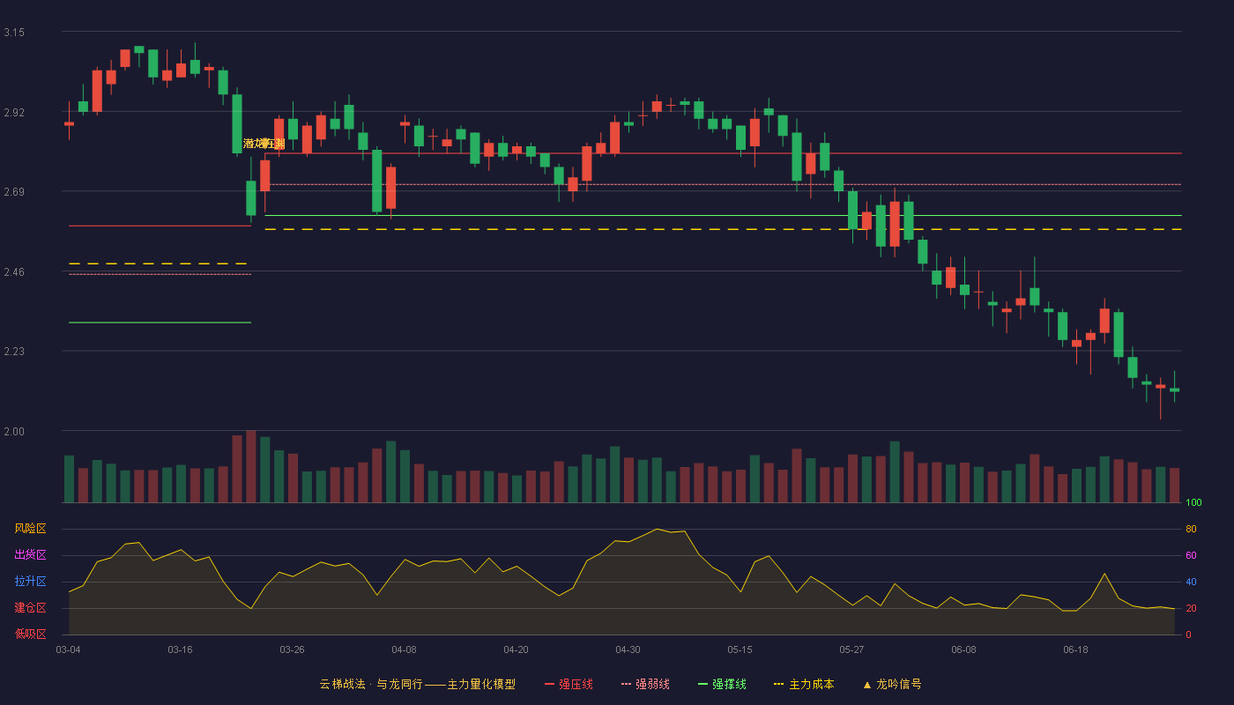
Task: Click the 3.15 price axis label
Action: click(x=14, y=33)
